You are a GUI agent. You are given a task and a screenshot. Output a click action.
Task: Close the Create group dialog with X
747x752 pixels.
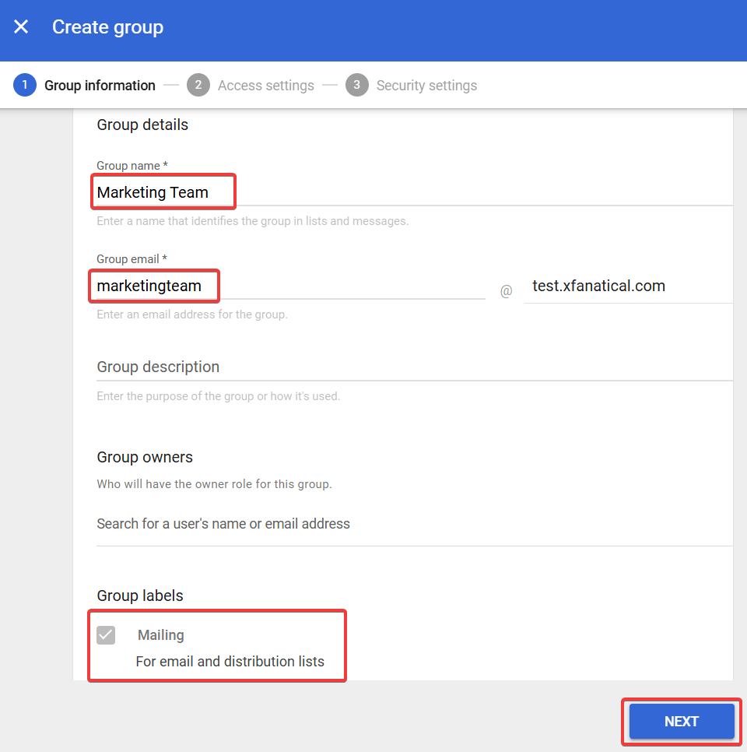pos(21,27)
